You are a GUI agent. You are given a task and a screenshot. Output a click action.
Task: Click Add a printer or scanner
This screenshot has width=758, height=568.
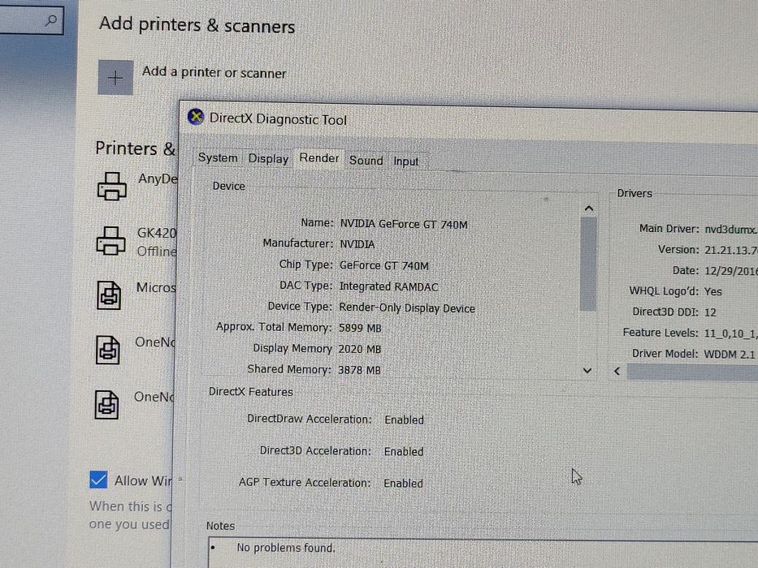214,73
